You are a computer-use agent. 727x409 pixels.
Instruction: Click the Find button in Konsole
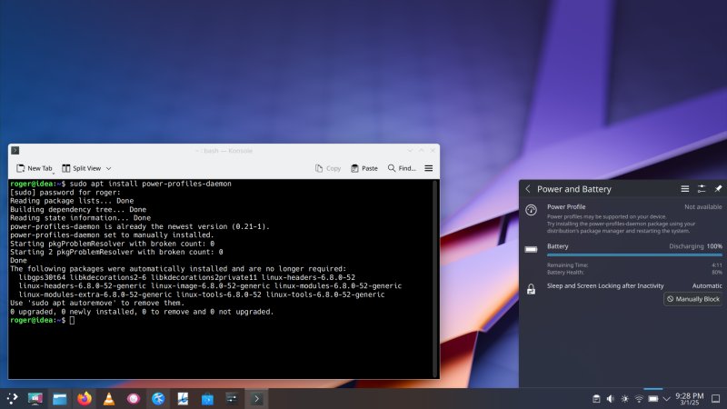pyautogui.click(x=402, y=168)
